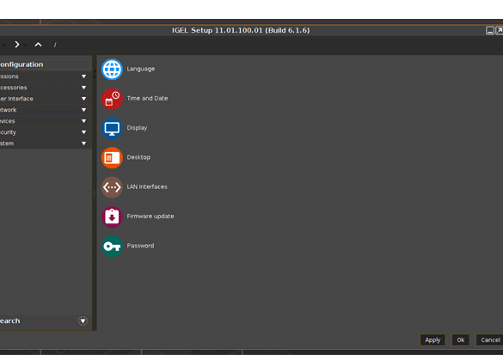Image resolution: width=503 pixels, height=360 pixels.
Task: Minimize the IGEL Setup window
Action: click(x=490, y=30)
